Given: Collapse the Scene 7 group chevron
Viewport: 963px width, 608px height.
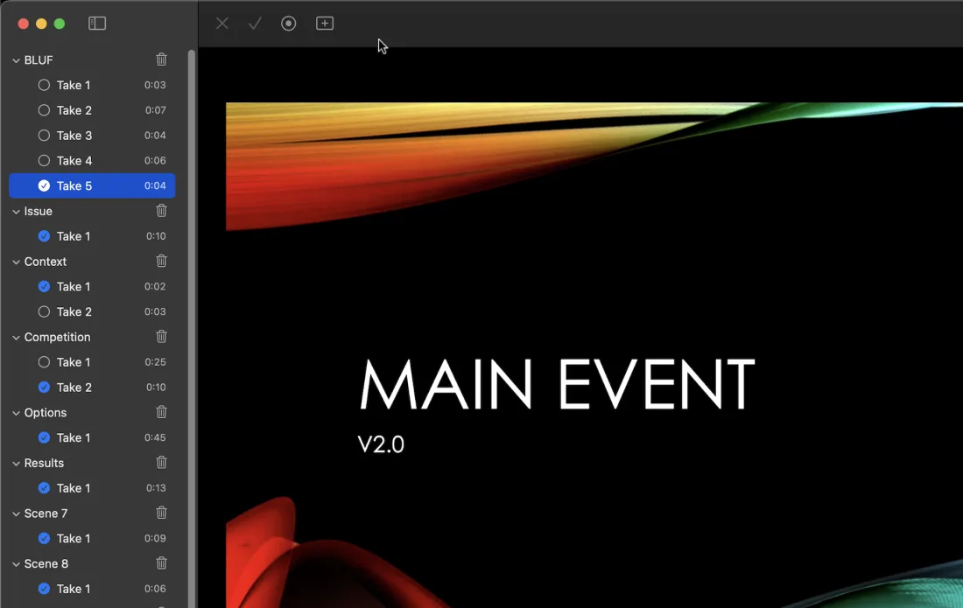Looking at the screenshot, I should point(16,514).
